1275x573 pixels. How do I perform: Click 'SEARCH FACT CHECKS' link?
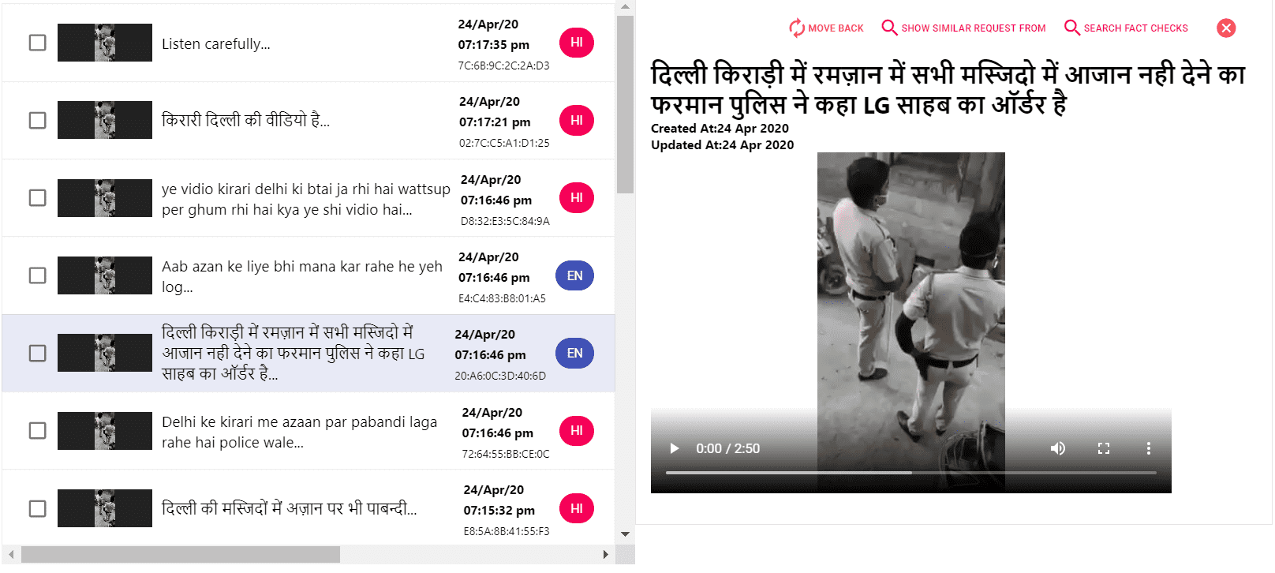pos(1135,28)
